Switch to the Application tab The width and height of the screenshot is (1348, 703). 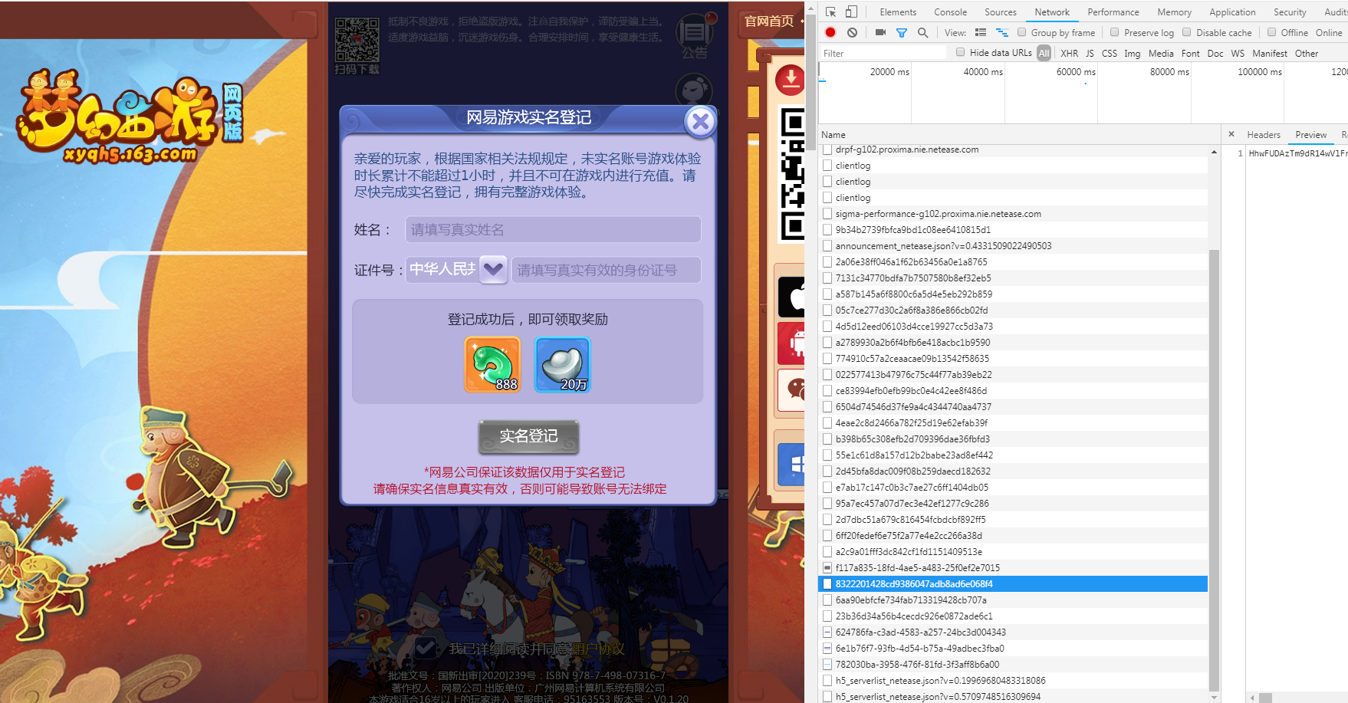coord(1233,12)
